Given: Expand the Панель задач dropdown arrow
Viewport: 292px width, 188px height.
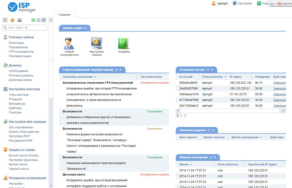Looking at the screenshot, I should [x=86, y=28].
